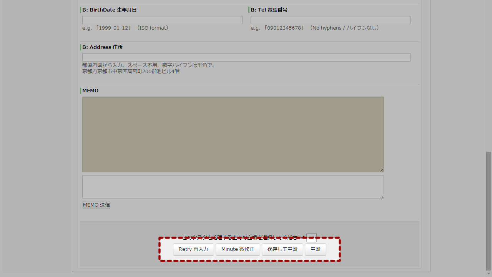Focus the Tel 電話番号 input field
The width and height of the screenshot is (492, 277).
pos(331,20)
